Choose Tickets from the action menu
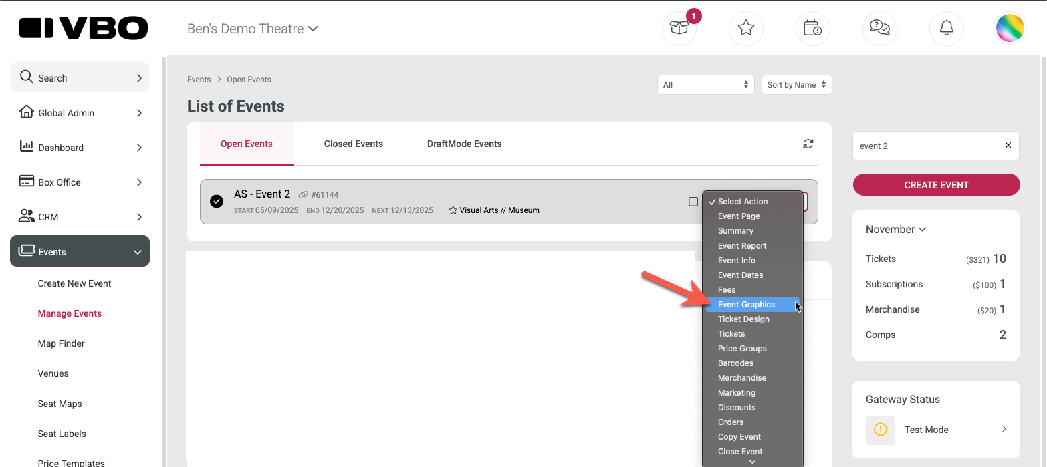The image size is (1047, 467). click(x=752, y=334)
